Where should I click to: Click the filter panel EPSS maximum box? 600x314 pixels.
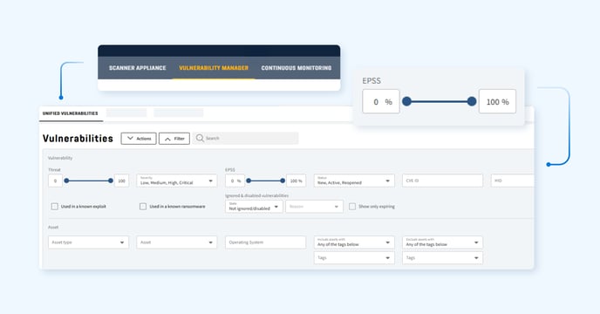[296, 181]
